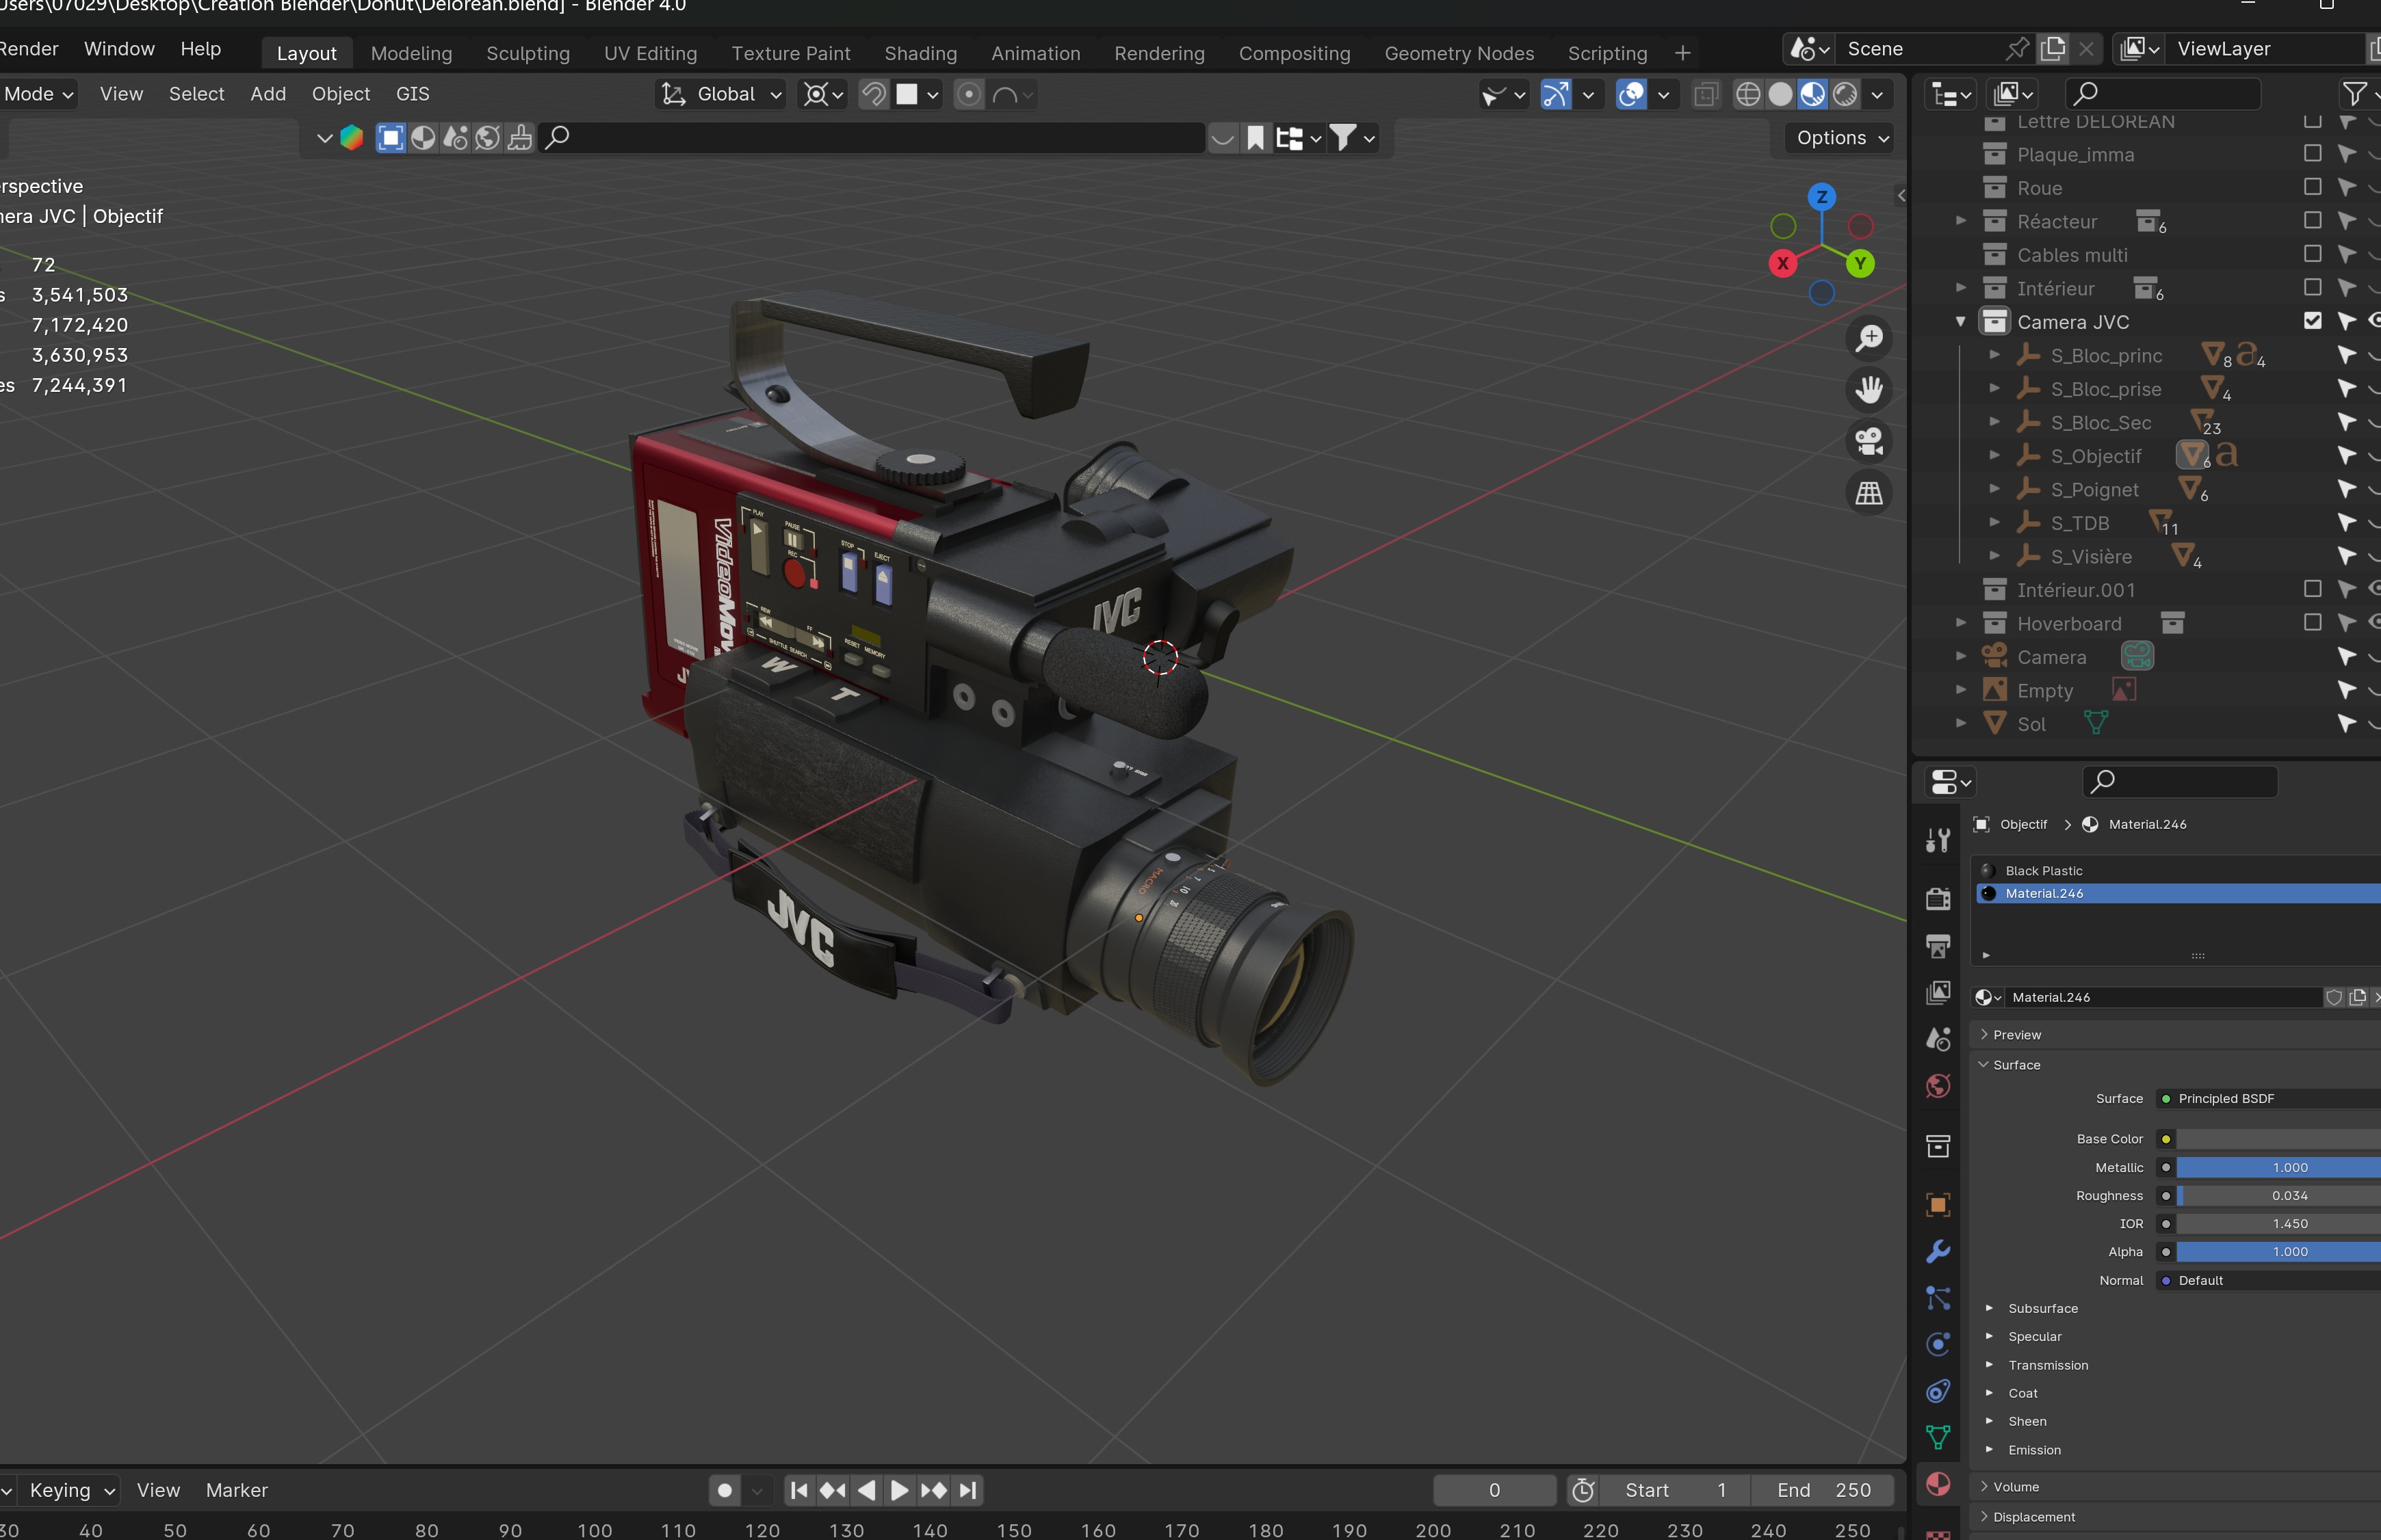
Task: Select wireframe viewport shading
Action: pyautogui.click(x=1747, y=94)
